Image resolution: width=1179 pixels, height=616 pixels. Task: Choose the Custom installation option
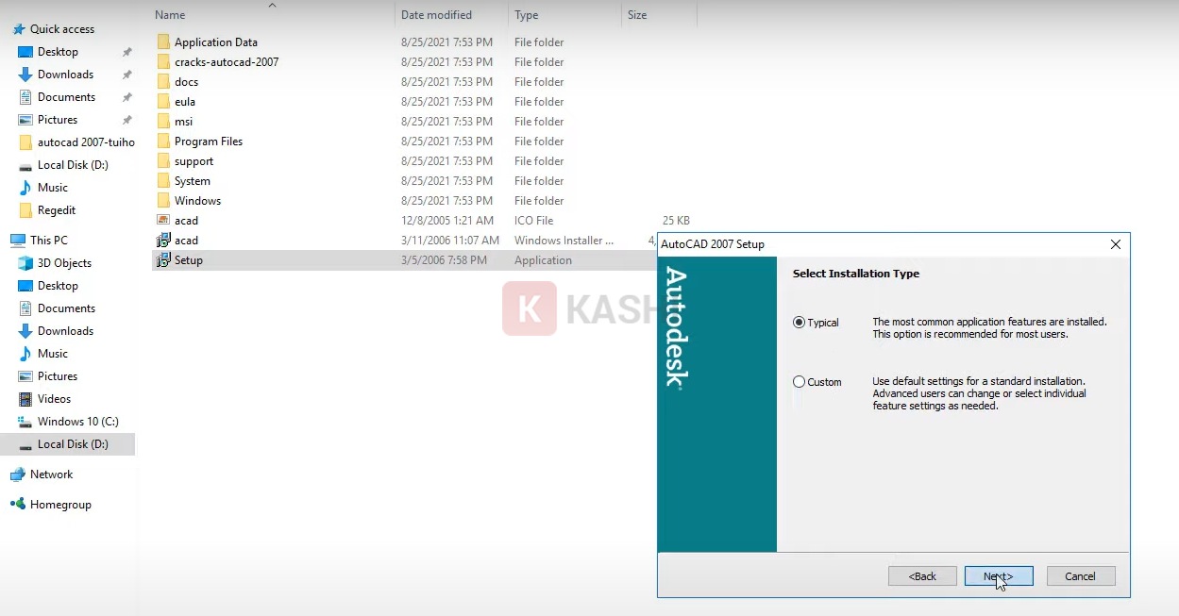coord(800,382)
